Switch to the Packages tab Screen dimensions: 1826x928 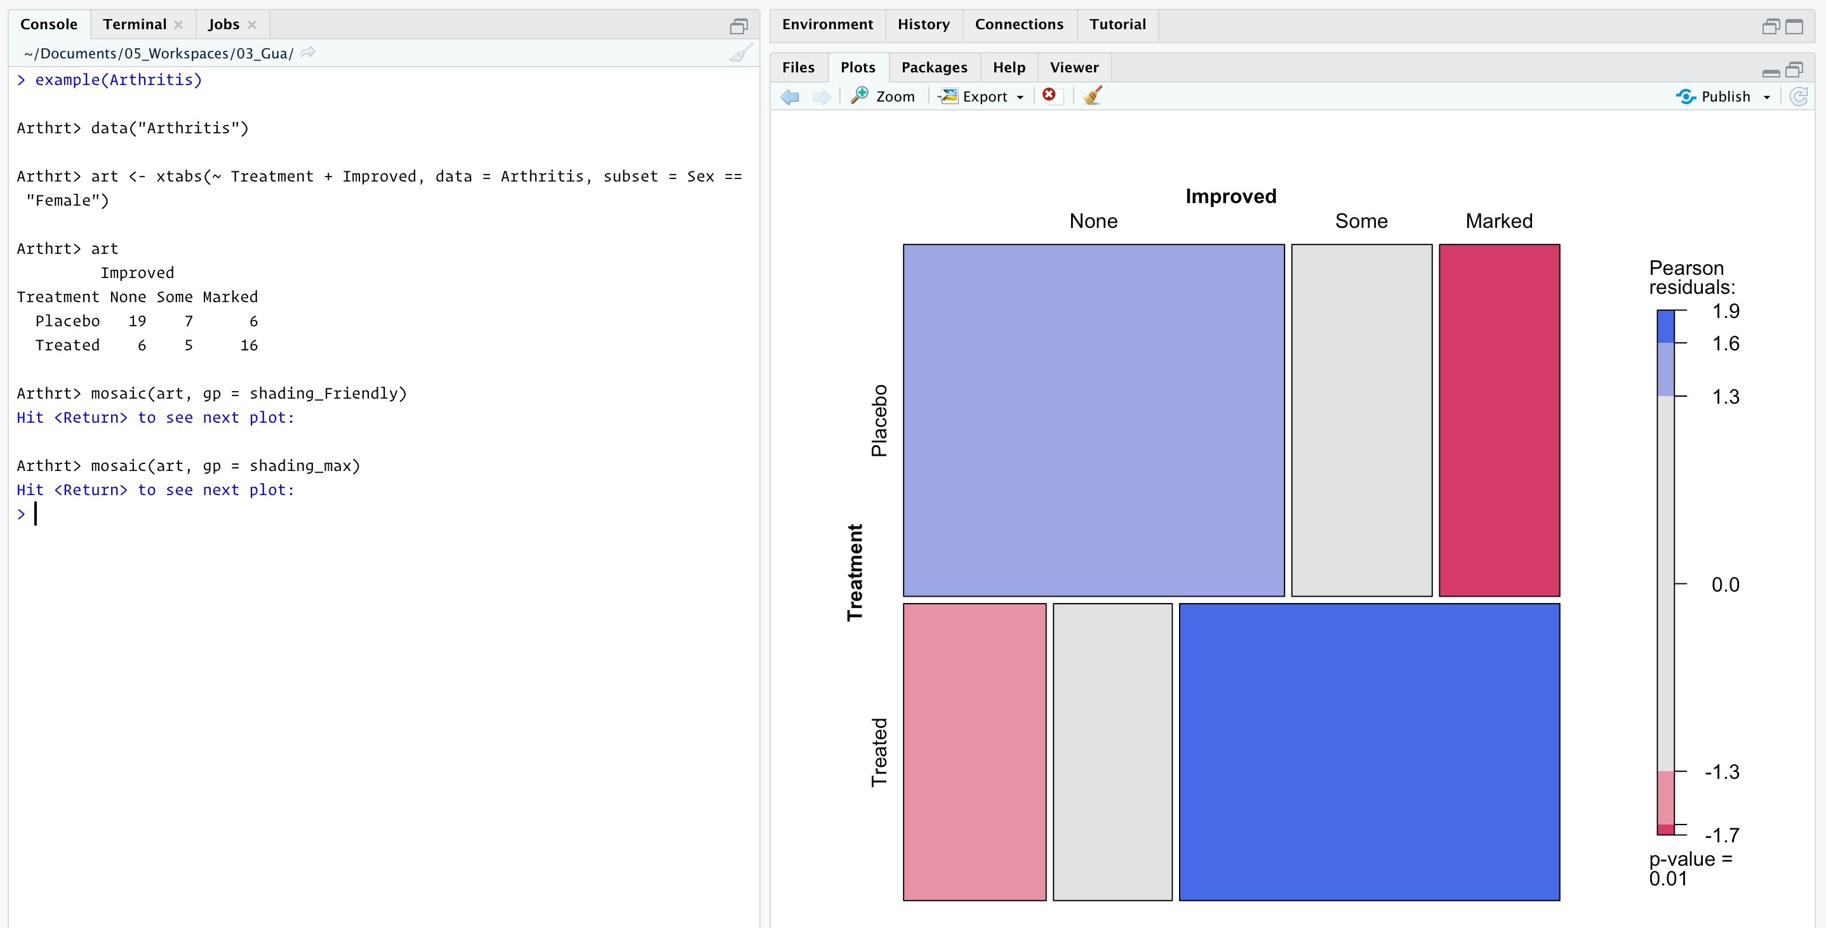[x=934, y=67]
